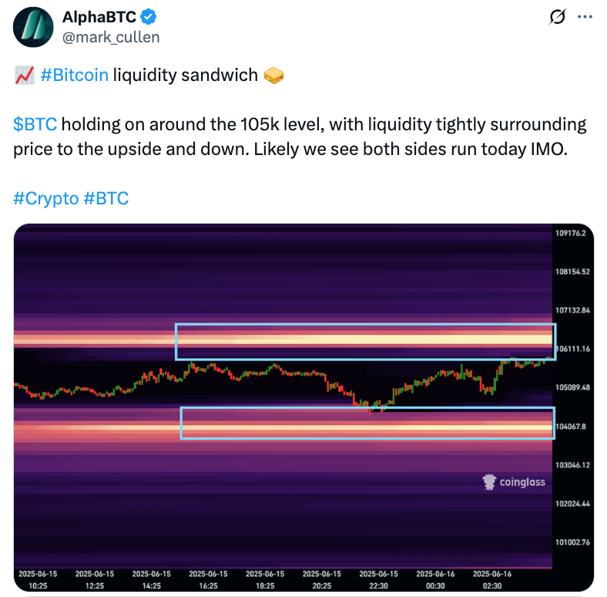Click the Grok slashed-circle icon
The height and width of the screenshot is (597, 607).
point(556,17)
